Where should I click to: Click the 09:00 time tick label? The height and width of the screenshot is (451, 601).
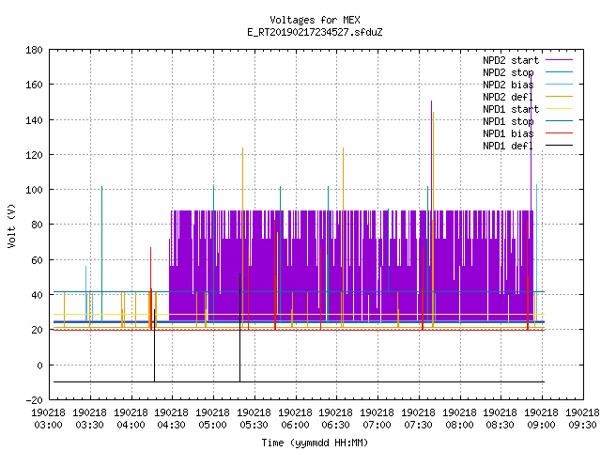coord(541,425)
